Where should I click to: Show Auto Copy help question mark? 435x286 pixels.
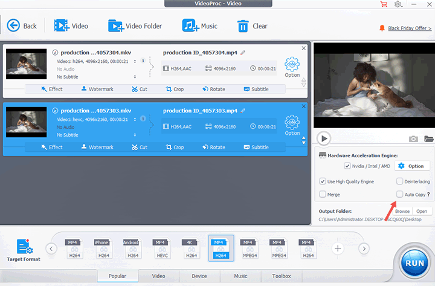point(428,194)
